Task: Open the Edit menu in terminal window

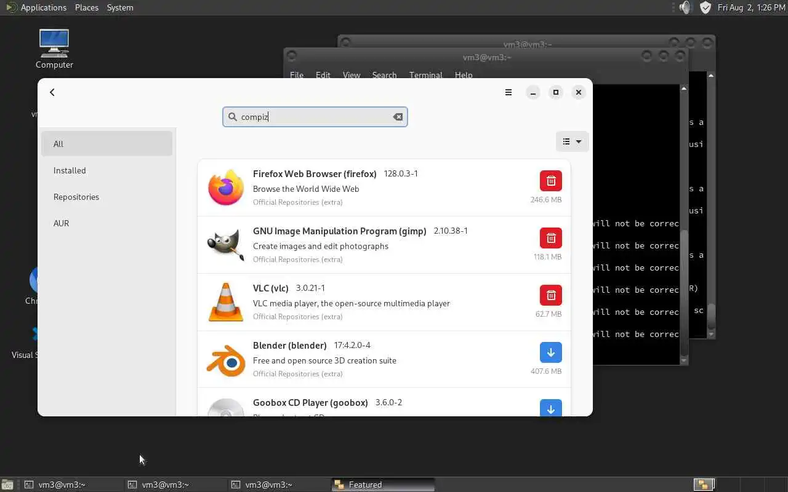Action: 323,75
